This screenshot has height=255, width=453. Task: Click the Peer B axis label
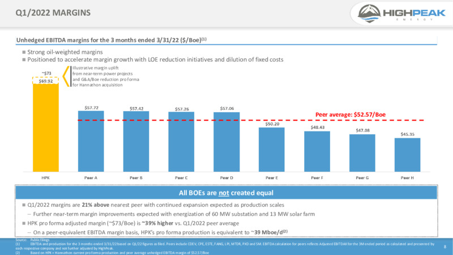click(136, 178)
